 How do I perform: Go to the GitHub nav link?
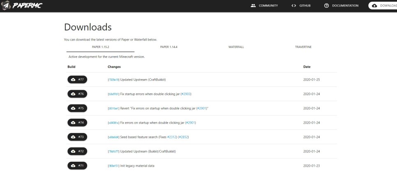301,6
